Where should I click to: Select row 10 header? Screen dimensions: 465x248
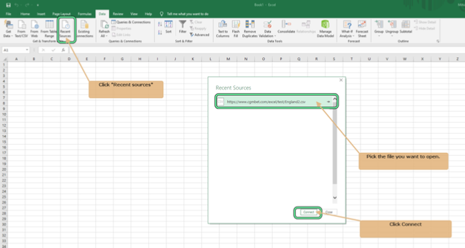click(4, 114)
